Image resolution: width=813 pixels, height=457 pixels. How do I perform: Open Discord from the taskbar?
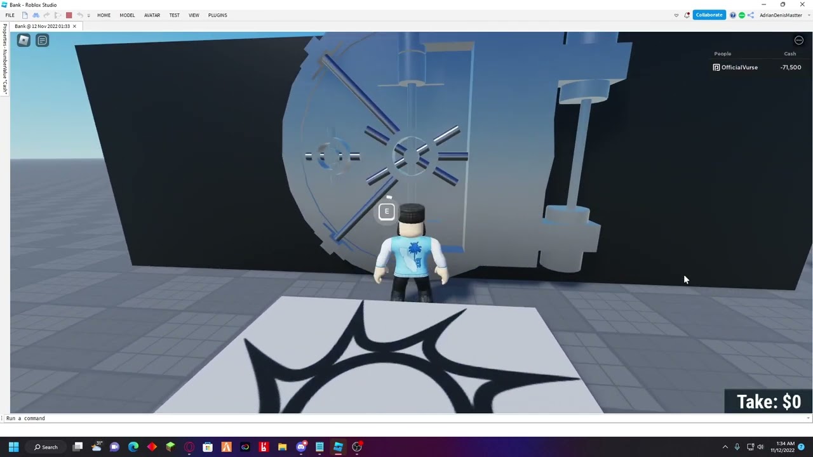301,447
